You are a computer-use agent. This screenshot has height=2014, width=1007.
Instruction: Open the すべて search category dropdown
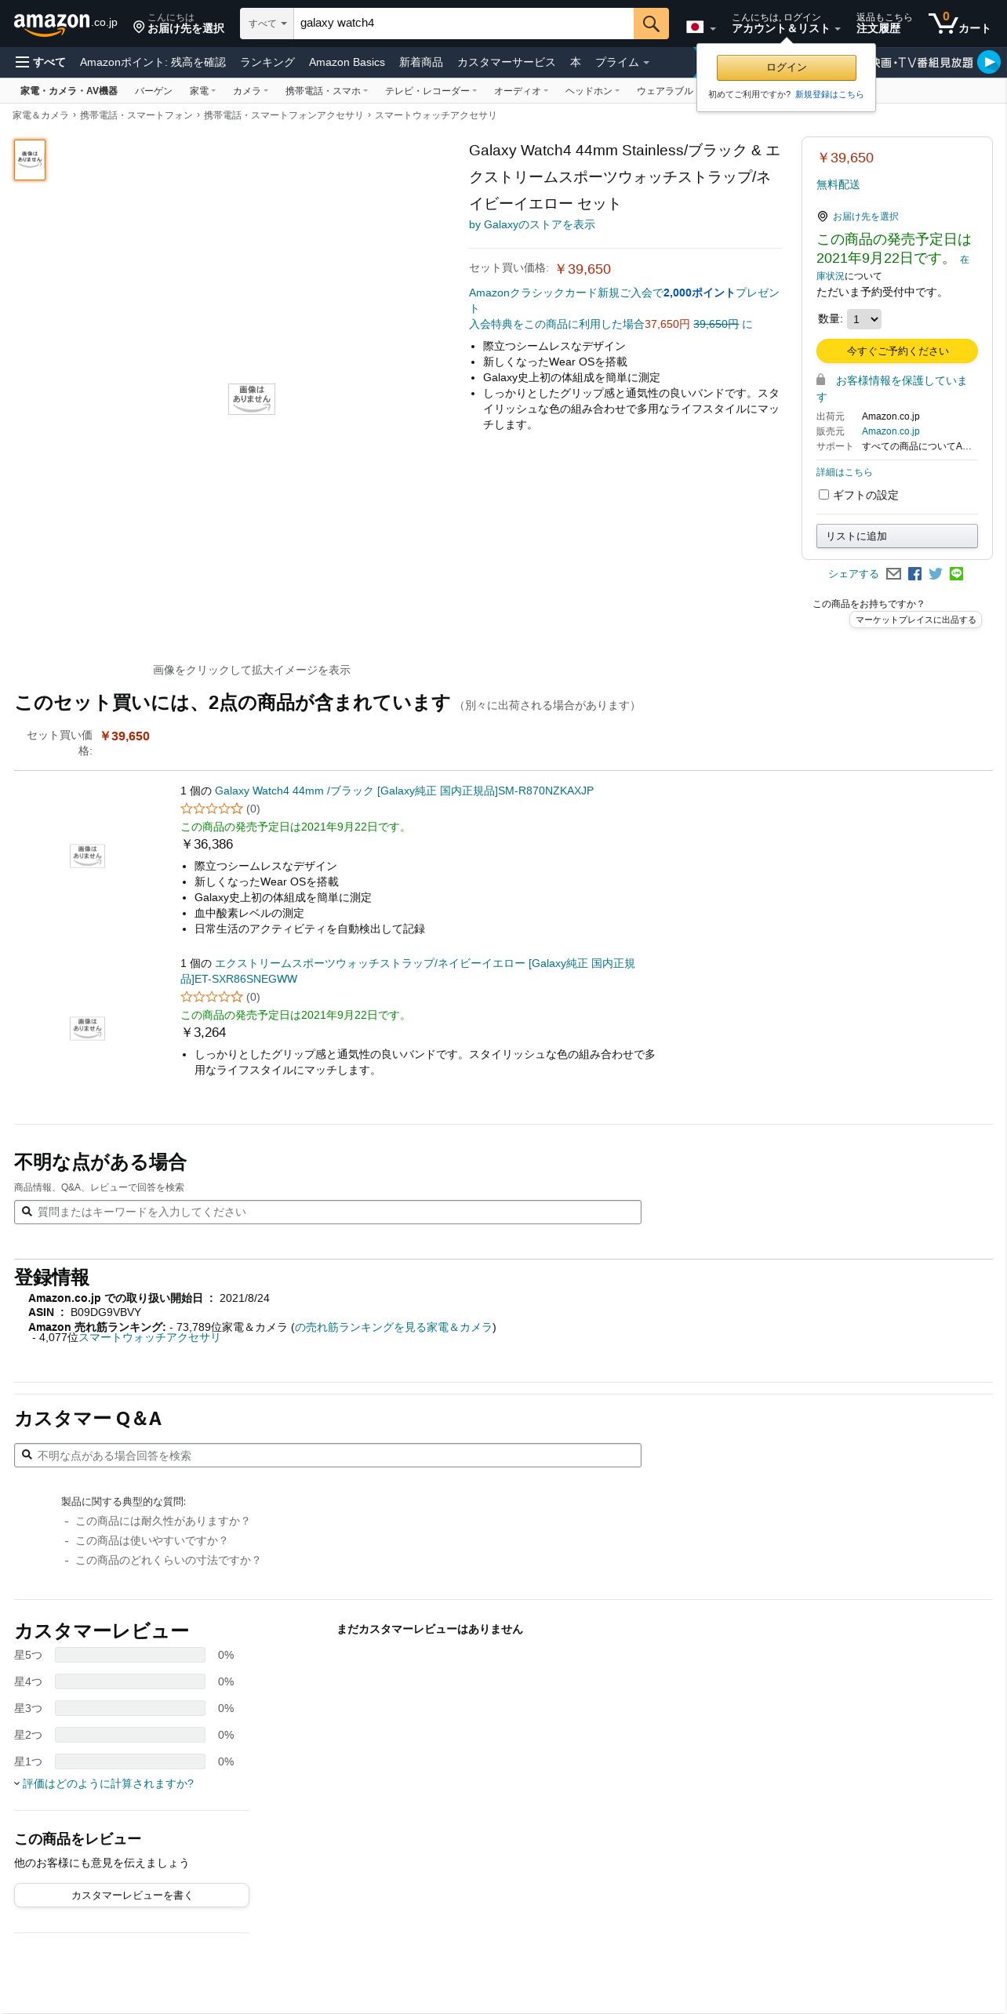pyautogui.click(x=267, y=24)
